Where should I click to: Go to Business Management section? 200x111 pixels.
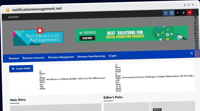click(x=61, y=57)
